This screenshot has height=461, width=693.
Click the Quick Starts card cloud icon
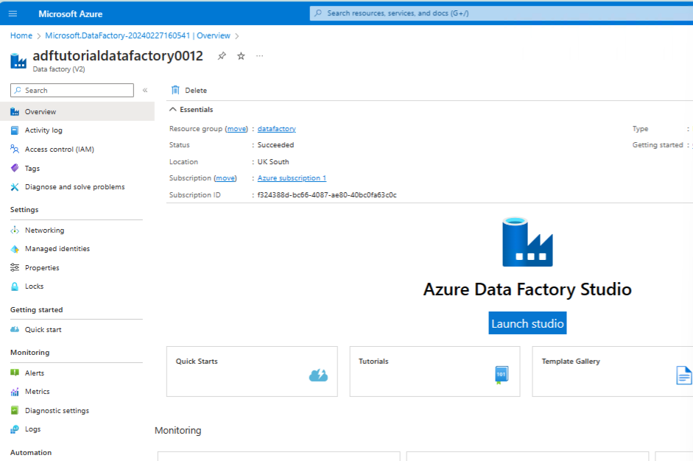[x=318, y=376]
